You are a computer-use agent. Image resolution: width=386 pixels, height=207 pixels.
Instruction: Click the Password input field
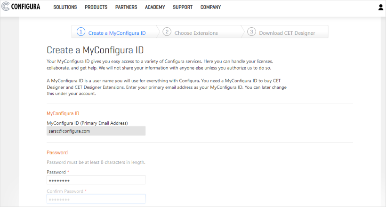(96, 180)
